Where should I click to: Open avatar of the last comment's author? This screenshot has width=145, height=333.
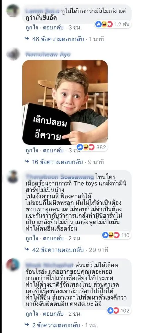(x=13, y=265)
